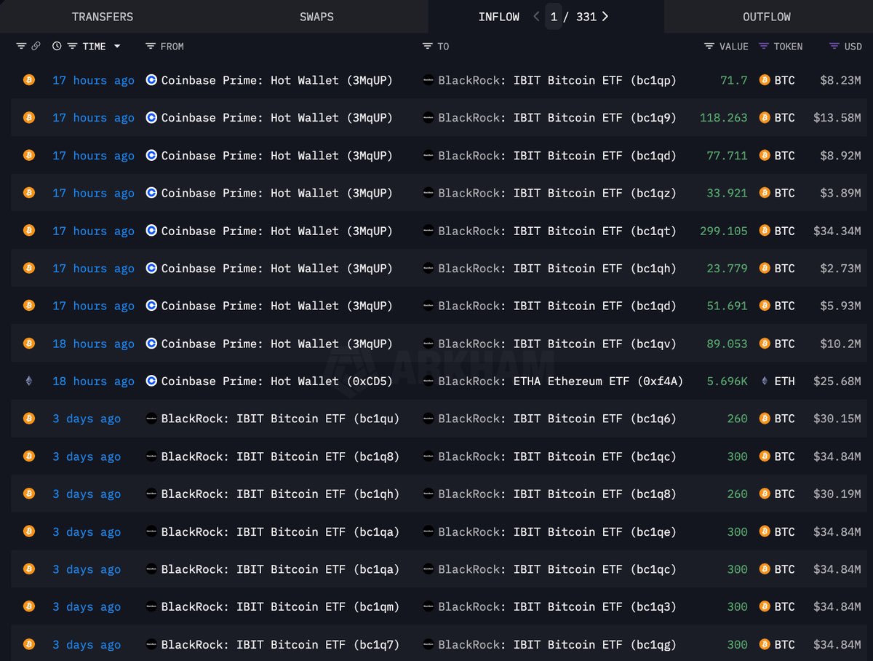
Task: Click the $25.68M USD amount
Action: coord(837,381)
